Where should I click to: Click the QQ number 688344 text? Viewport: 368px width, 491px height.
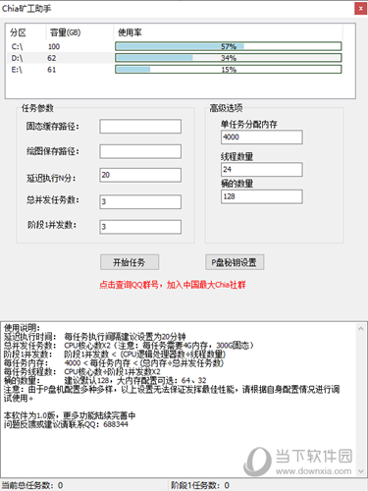tap(116, 424)
